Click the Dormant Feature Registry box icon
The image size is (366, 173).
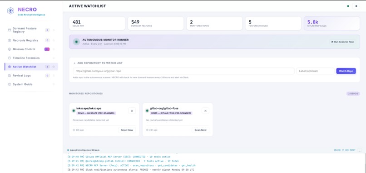coord(10,30)
